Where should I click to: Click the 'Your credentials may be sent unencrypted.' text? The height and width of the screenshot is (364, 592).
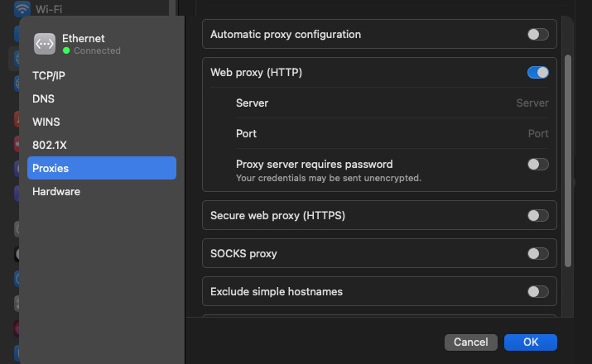(329, 178)
